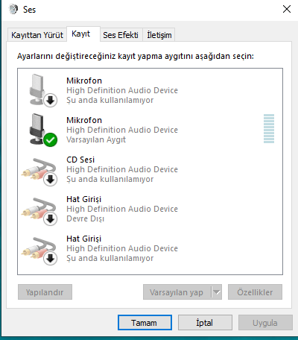
Task: Click the disabled Hat Girişi cable icon
Action: click(x=39, y=211)
